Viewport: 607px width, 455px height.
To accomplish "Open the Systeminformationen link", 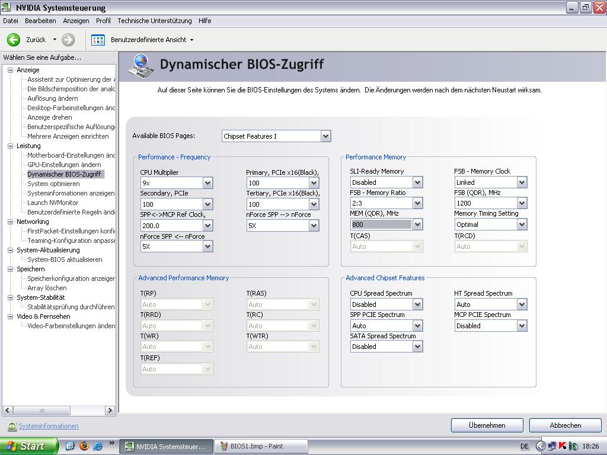I will click(49, 426).
